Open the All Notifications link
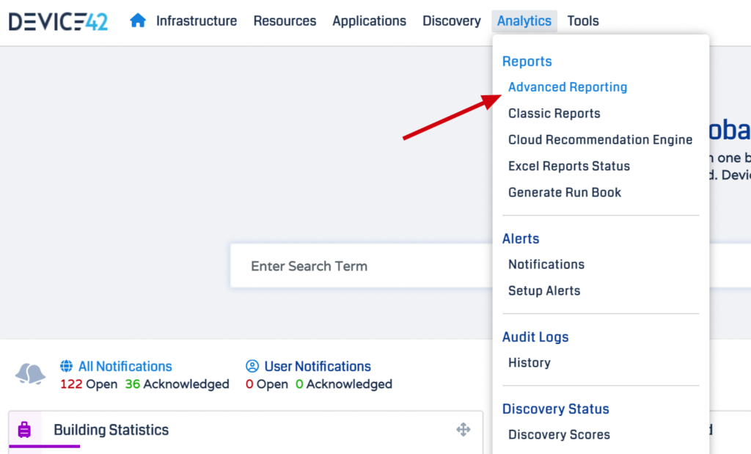Image resolution: width=751 pixels, height=454 pixels. point(125,367)
